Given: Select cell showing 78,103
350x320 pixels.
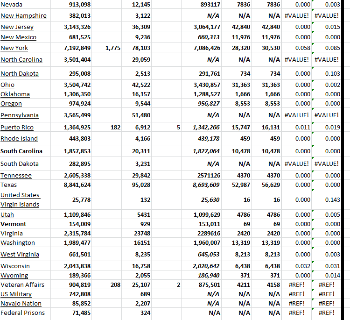Looking at the screenshot, I should [137, 48].
